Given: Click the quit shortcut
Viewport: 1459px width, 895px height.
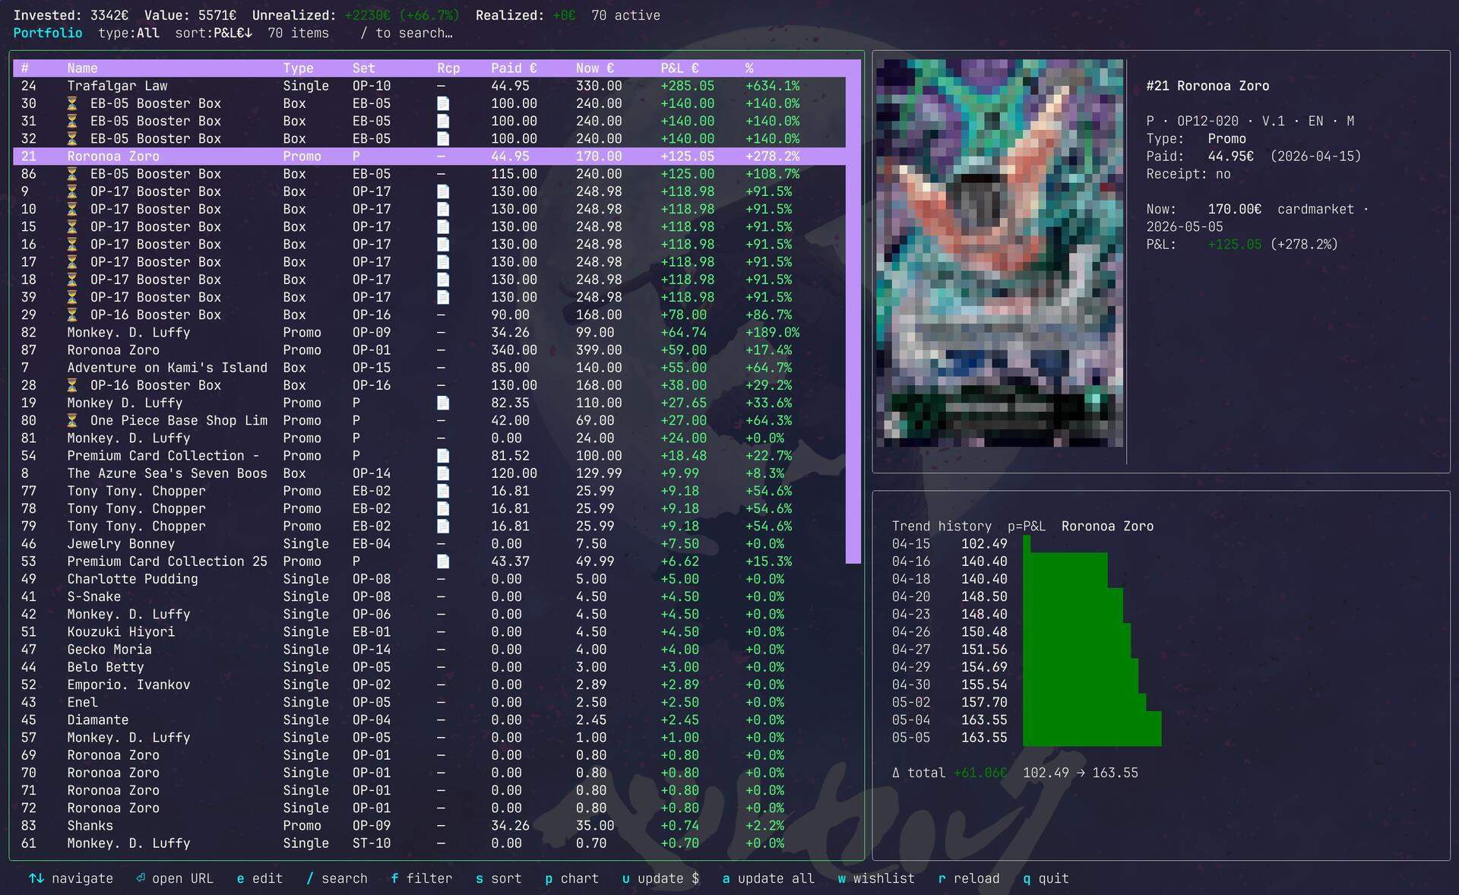Looking at the screenshot, I should 1046,878.
